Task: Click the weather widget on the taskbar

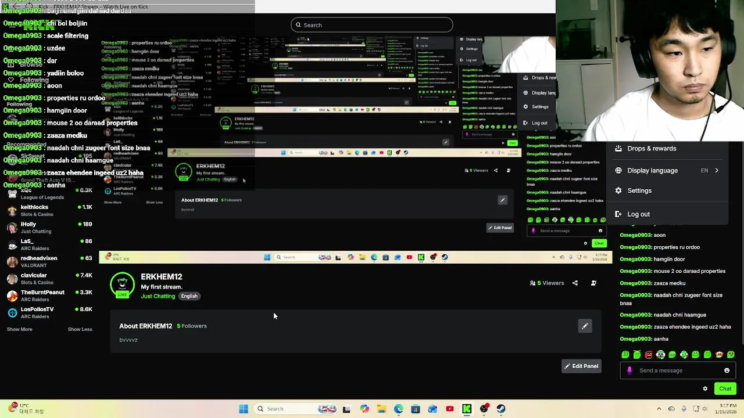Action: point(26,408)
